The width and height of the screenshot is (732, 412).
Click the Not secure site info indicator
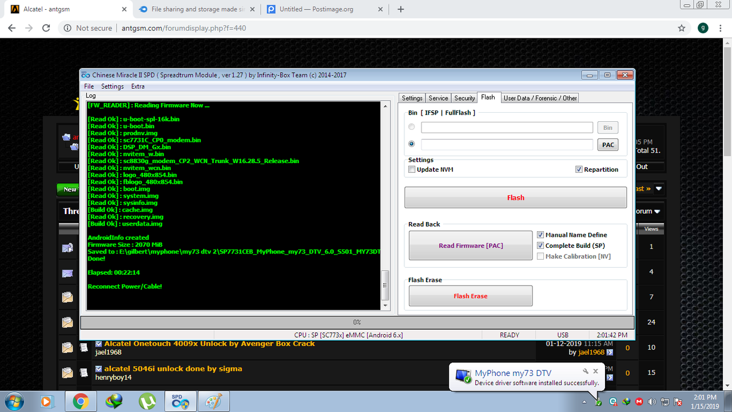[87, 28]
